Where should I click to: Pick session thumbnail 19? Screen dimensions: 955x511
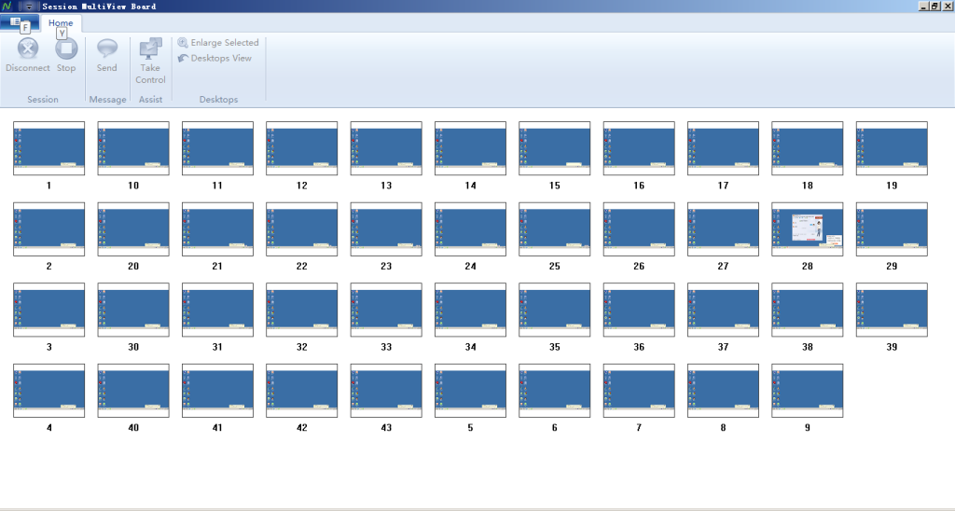(x=891, y=147)
